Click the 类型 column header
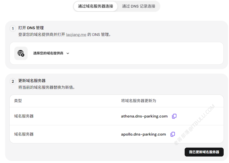 tap(18, 101)
